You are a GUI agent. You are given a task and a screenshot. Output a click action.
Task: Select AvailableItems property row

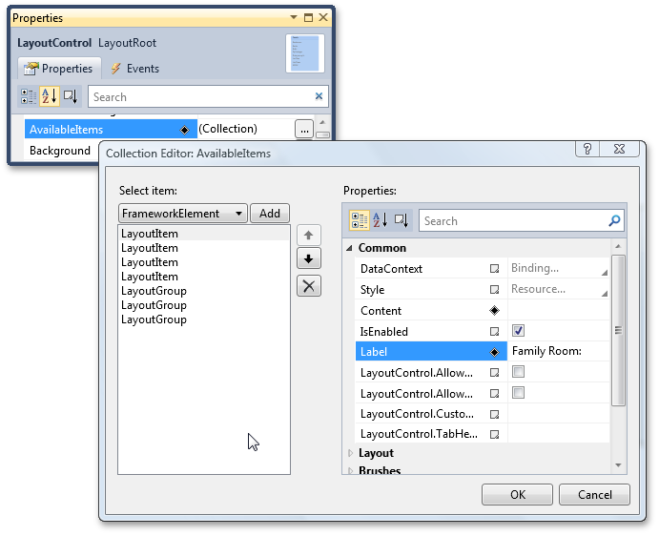111,129
